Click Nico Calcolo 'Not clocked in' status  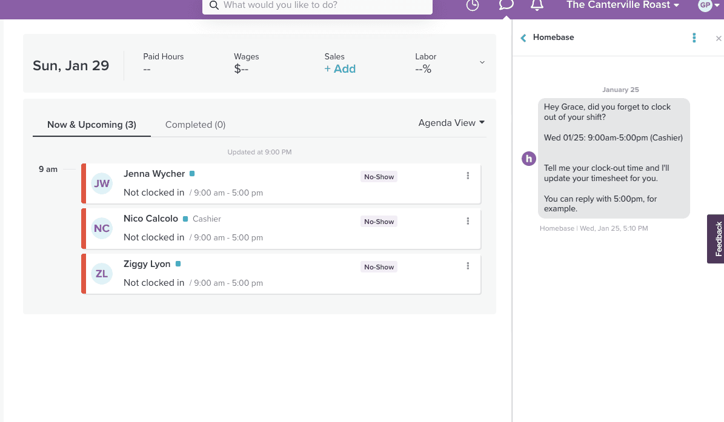tap(154, 237)
